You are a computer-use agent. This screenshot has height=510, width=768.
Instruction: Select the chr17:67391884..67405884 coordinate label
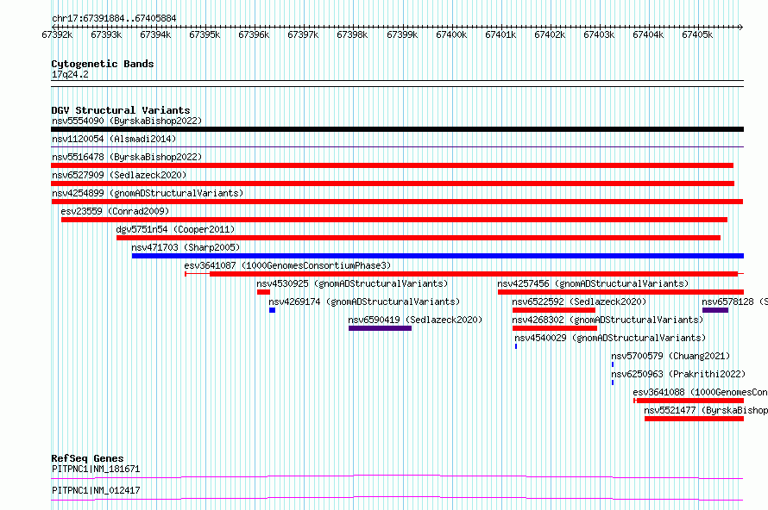click(x=114, y=18)
